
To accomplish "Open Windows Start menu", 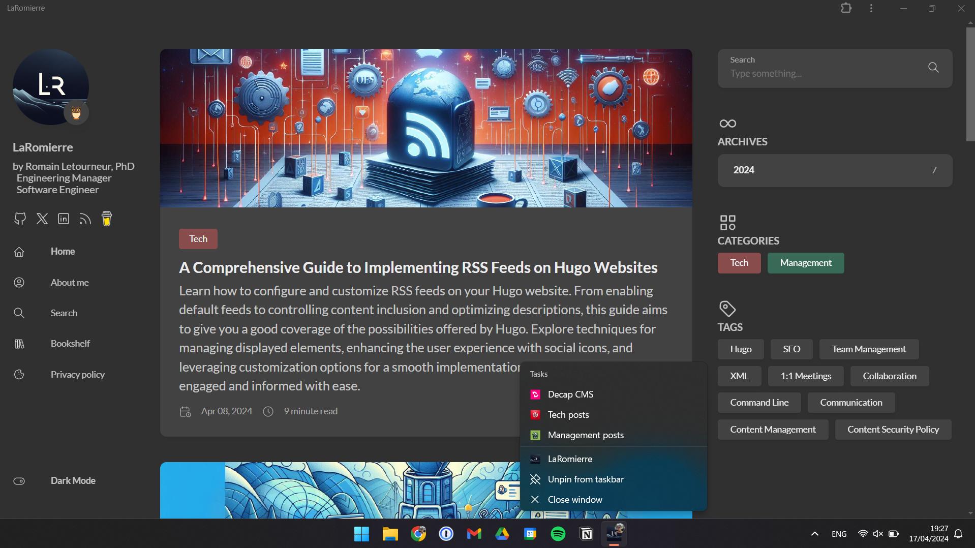I will tap(361, 534).
